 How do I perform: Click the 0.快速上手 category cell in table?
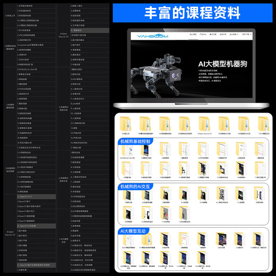click(10, 15)
